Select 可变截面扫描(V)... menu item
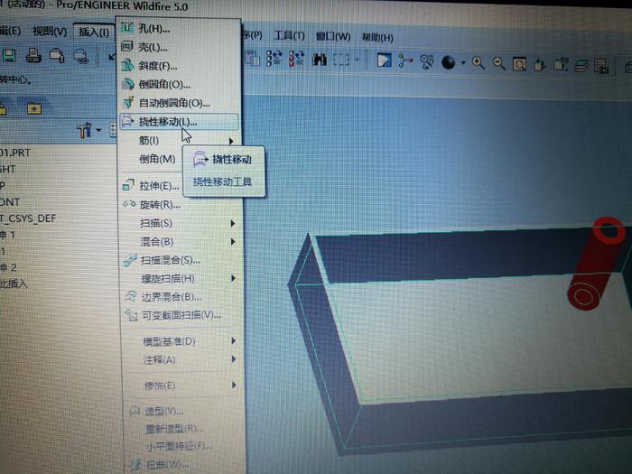632x474 pixels. coord(183,315)
